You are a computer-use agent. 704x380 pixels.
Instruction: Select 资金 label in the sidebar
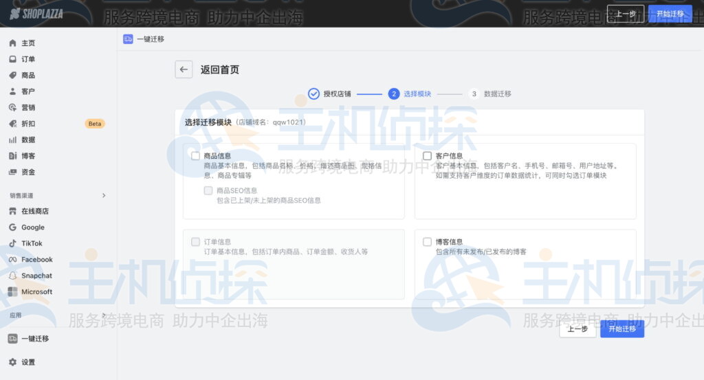coord(28,172)
